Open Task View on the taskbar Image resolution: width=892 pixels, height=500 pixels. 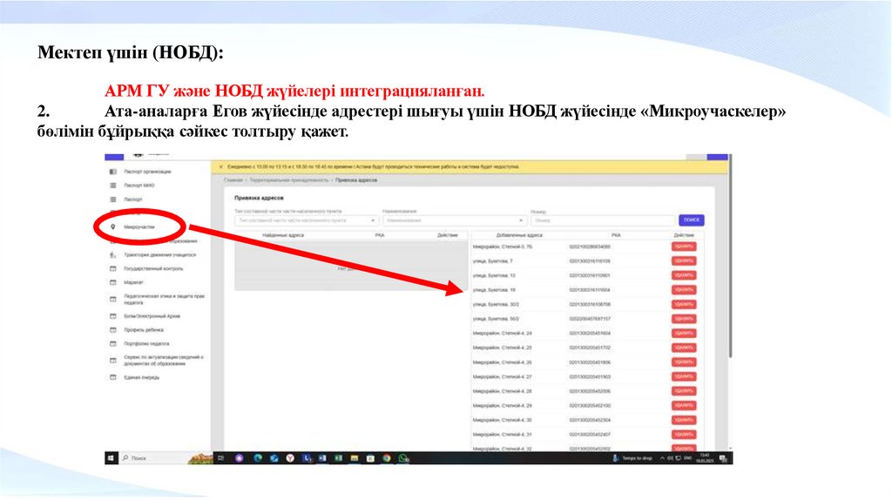coord(220,458)
